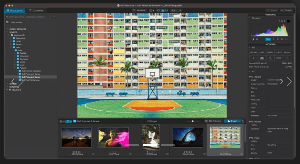The width and height of the screenshot is (300, 164).
Task: Switch to the PhotoLibrary tab
Action: point(14,10)
